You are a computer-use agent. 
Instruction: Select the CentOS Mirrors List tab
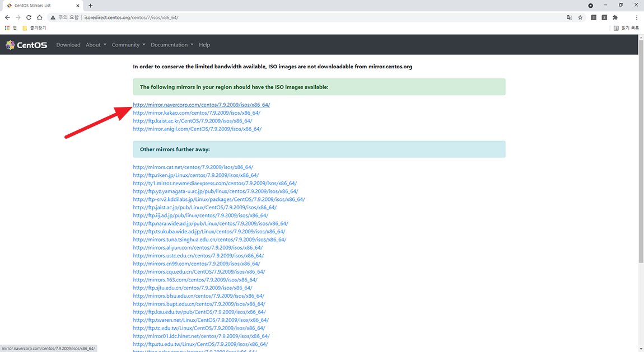tap(43, 6)
